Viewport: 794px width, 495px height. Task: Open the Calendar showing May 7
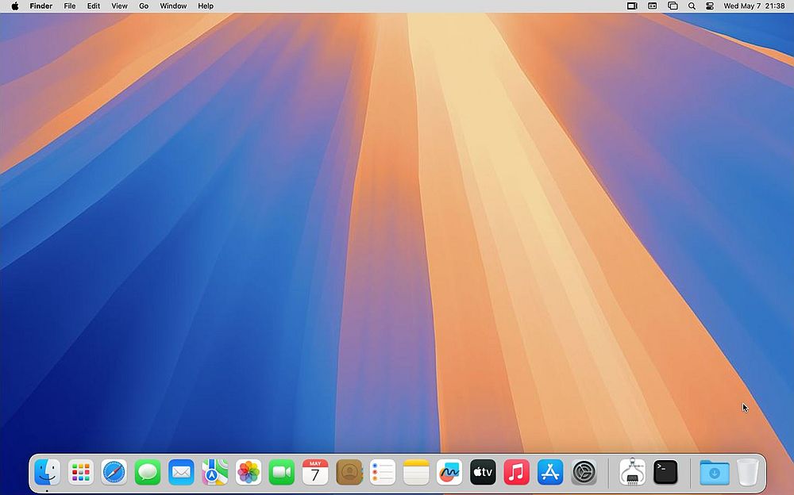(315, 472)
